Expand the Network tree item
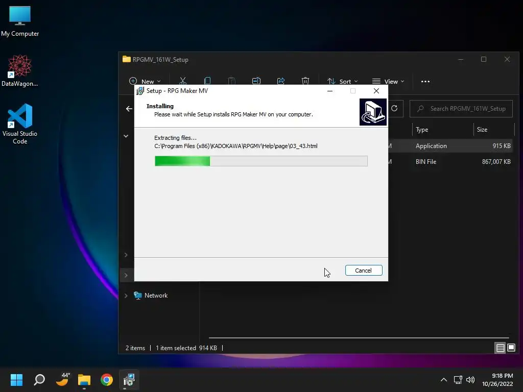 [x=126, y=296]
